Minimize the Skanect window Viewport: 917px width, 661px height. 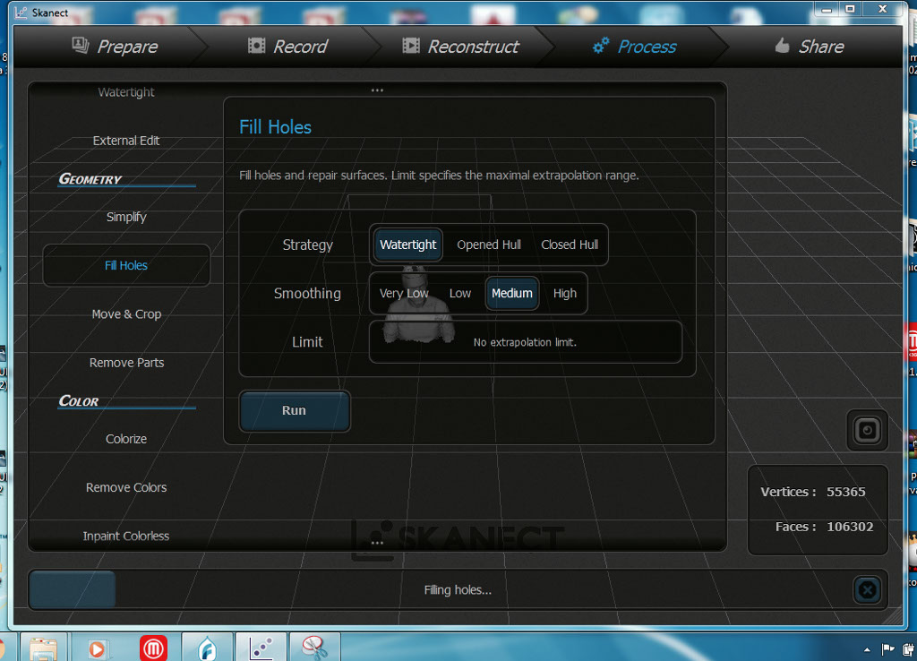pyautogui.click(x=827, y=10)
